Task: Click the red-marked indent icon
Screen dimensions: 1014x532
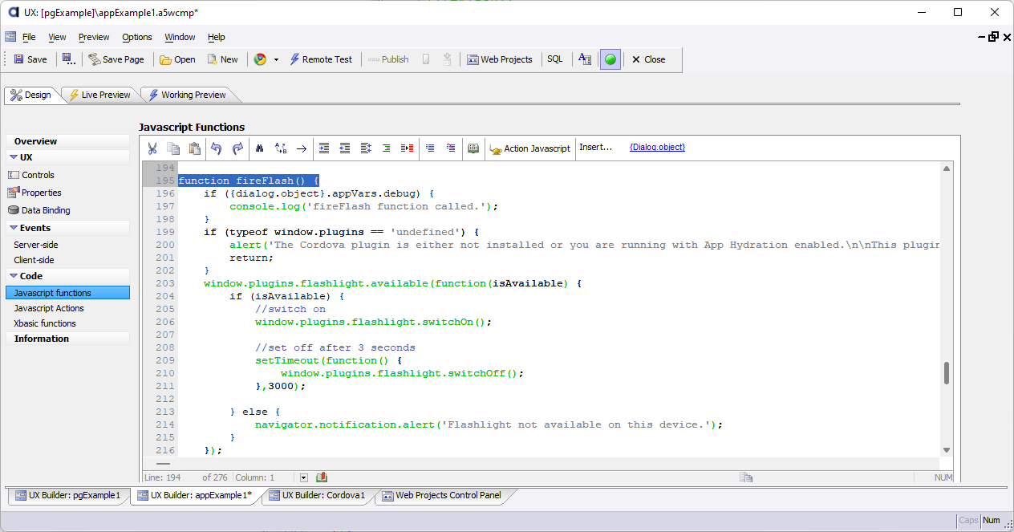Action: point(408,148)
